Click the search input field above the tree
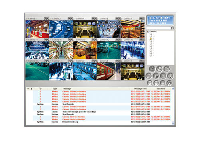This screenshot has height=147, width=202. pos(158,28)
